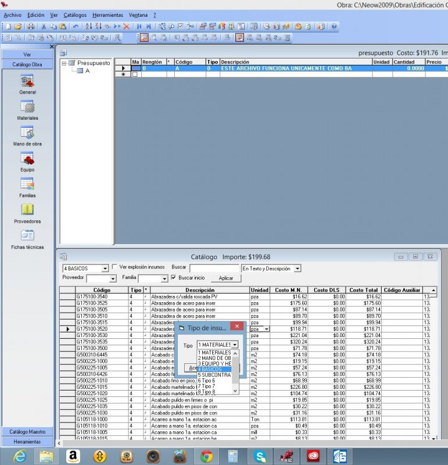The width and height of the screenshot is (448, 465).
Task: Click the Familias sidebar icon
Action: (27, 185)
